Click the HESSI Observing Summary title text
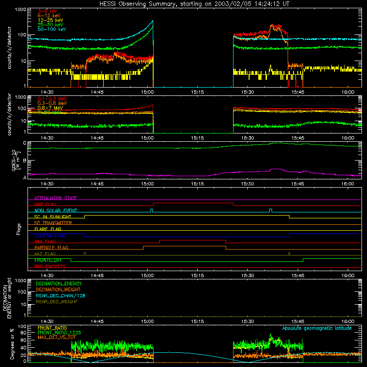The image size is (367, 367). pos(195,4)
